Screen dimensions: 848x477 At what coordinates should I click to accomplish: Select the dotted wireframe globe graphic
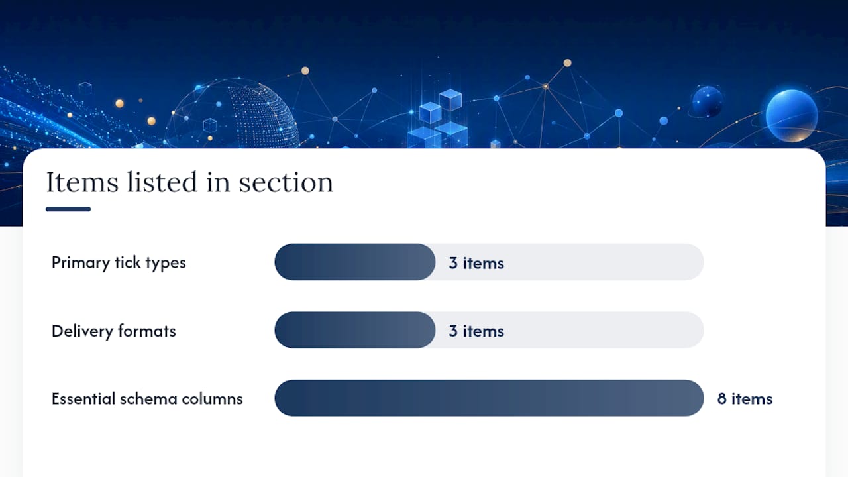[x=233, y=114]
